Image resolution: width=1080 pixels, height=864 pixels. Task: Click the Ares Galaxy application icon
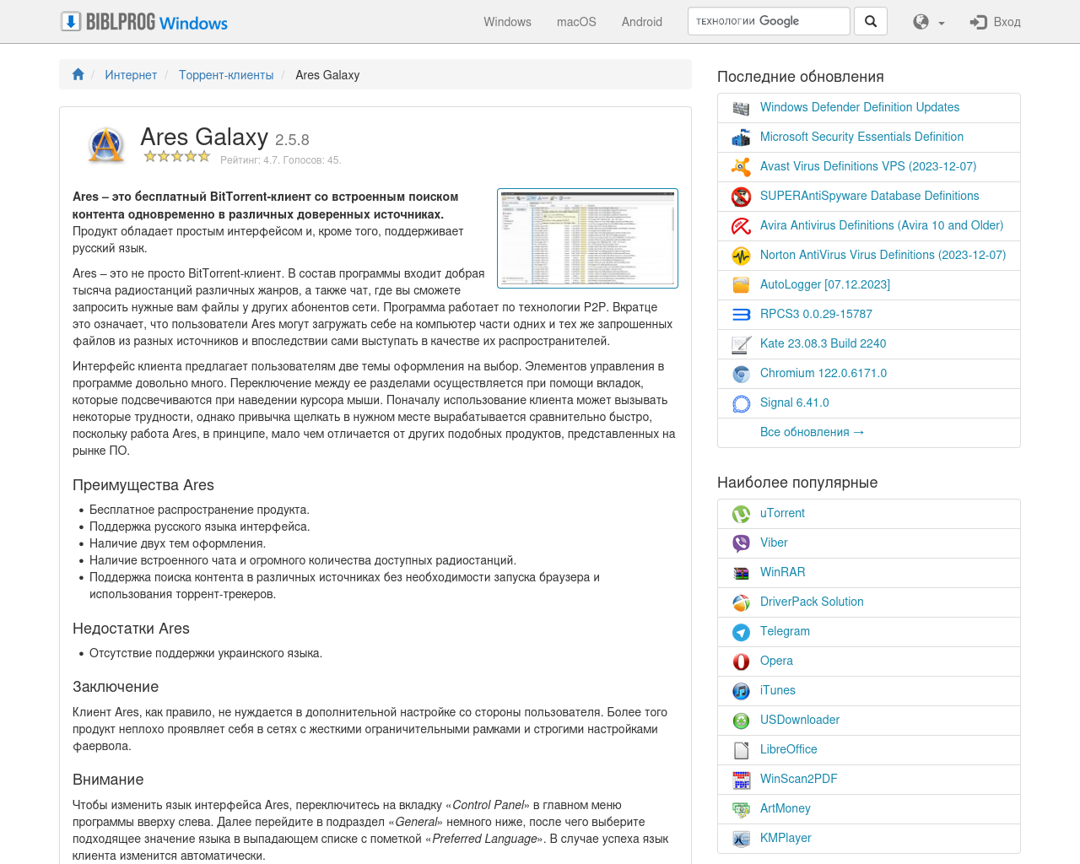(106, 145)
